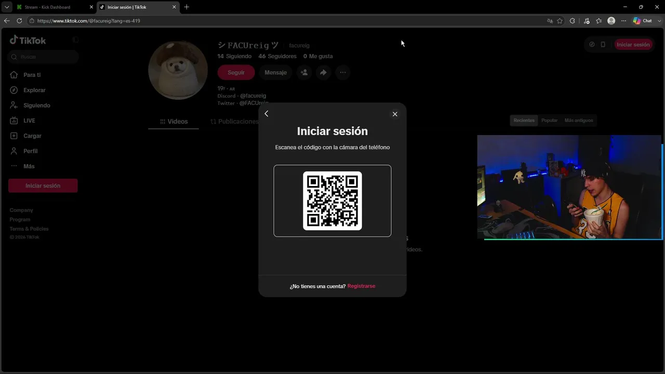Sort videos by Más antiguos
The height and width of the screenshot is (374, 665).
[x=578, y=121]
